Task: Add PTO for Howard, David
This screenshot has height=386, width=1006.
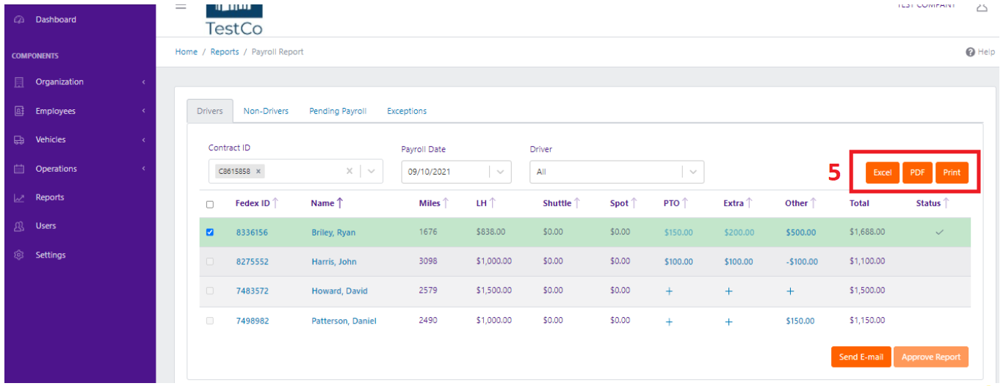Action: [669, 291]
